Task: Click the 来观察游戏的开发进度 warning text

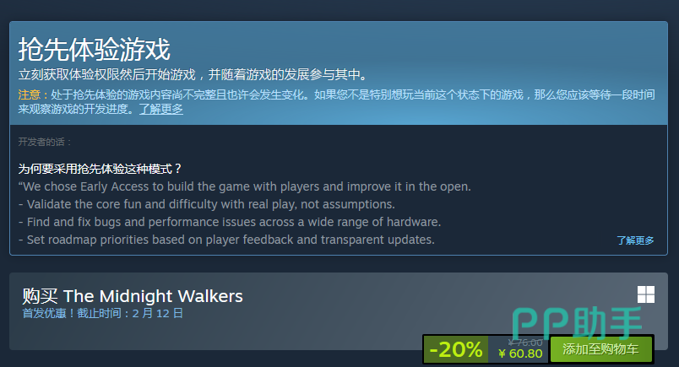Action: [75, 109]
